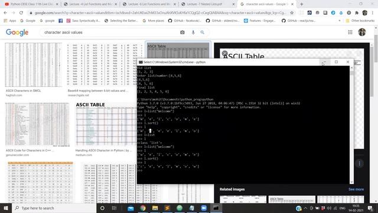Open the Features - Engage bookmark

click(260, 21)
